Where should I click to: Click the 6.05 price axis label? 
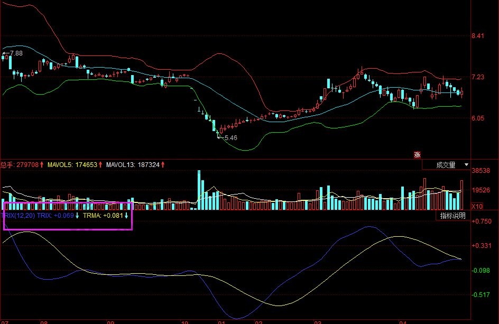coord(478,118)
